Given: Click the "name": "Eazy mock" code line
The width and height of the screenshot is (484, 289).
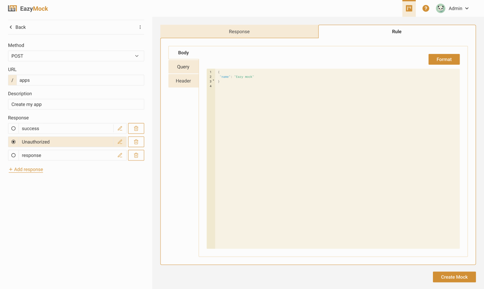Looking at the screenshot, I should [237, 77].
